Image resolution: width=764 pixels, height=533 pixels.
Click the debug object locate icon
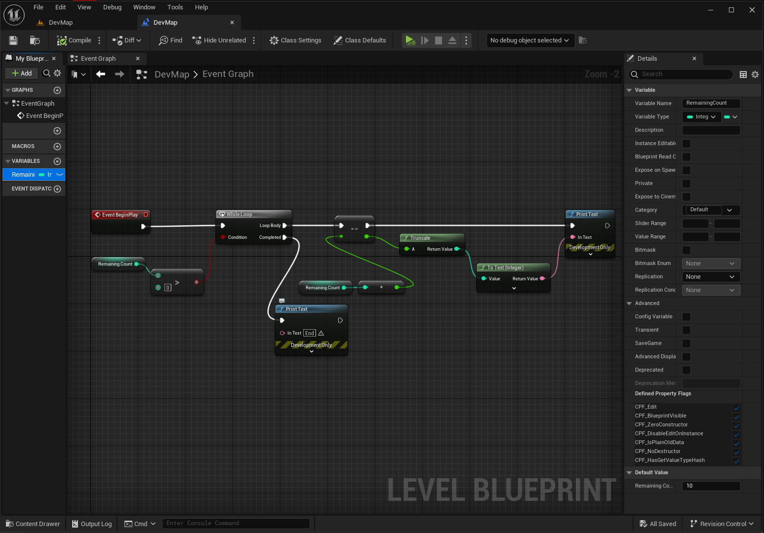coord(583,40)
